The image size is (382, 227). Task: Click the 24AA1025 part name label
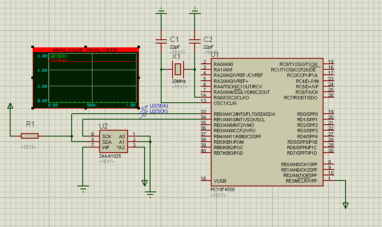click(110, 156)
